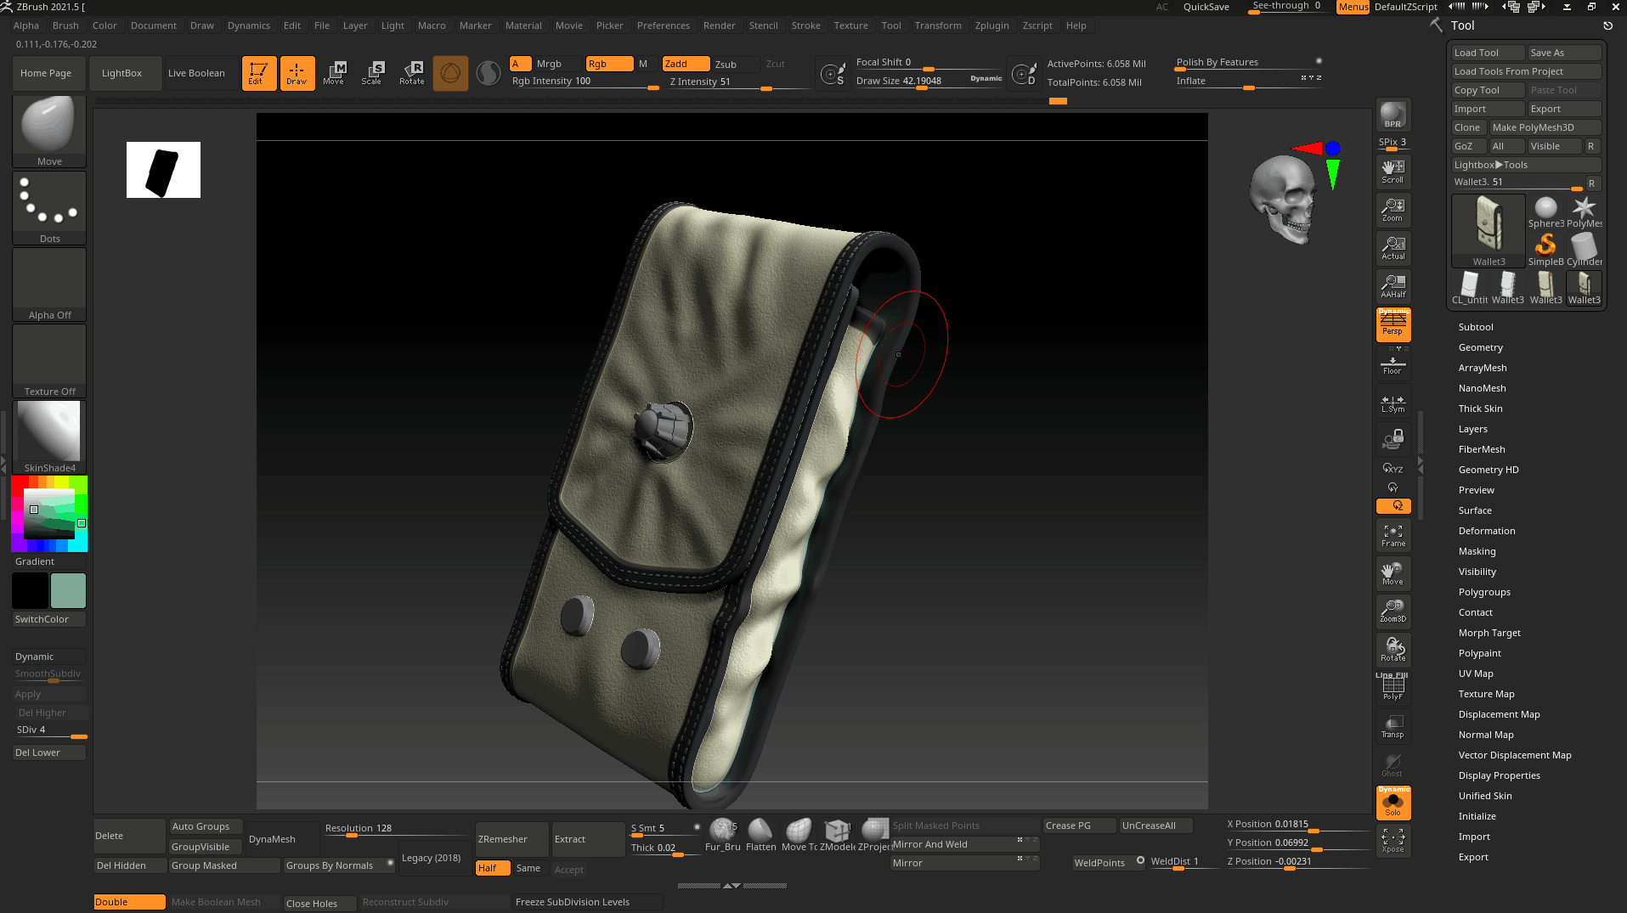The height and width of the screenshot is (913, 1627).
Task: Open the Transform menu
Action: [938, 25]
